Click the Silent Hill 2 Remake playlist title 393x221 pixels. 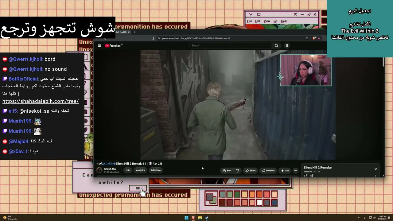(317, 168)
